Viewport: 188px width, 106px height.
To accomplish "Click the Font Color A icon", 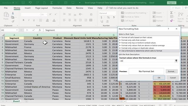I will pos(54,20).
